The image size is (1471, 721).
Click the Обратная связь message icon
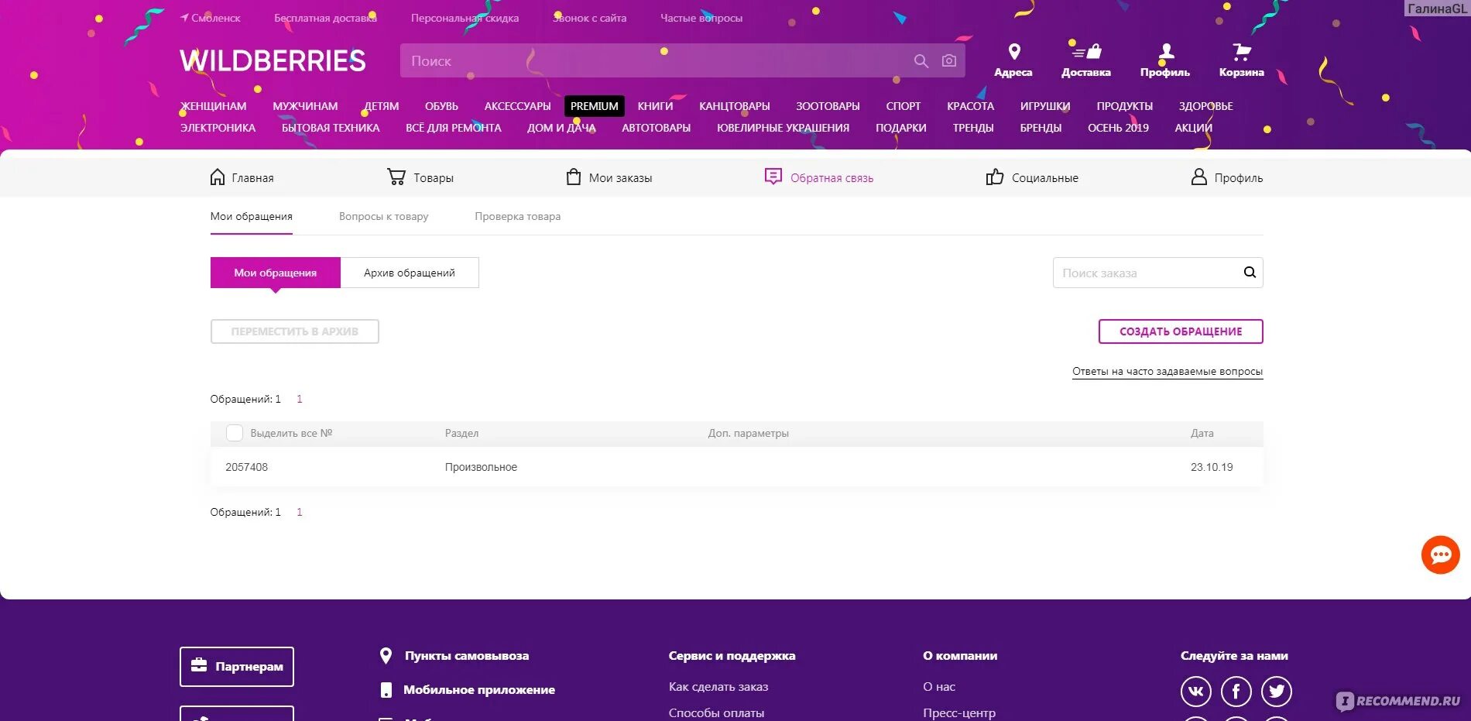pyautogui.click(x=773, y=177)
